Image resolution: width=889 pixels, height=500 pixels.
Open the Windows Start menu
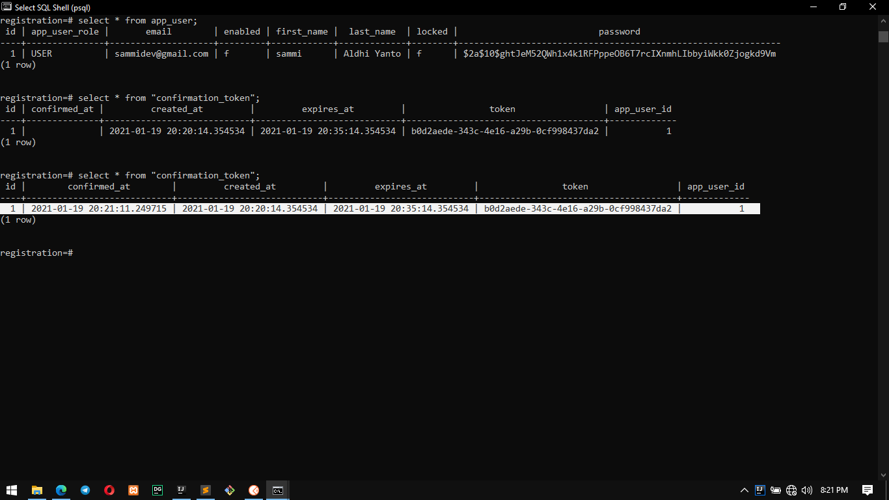[x=12, y=490]
